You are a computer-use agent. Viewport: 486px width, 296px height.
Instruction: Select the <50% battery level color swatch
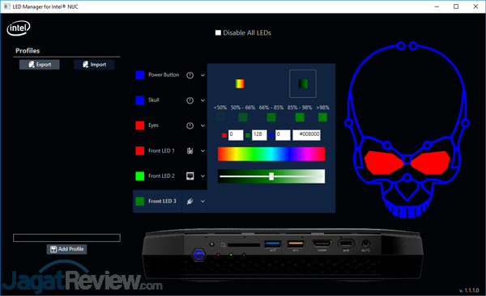pyautogui.click(x=220, y=117)
